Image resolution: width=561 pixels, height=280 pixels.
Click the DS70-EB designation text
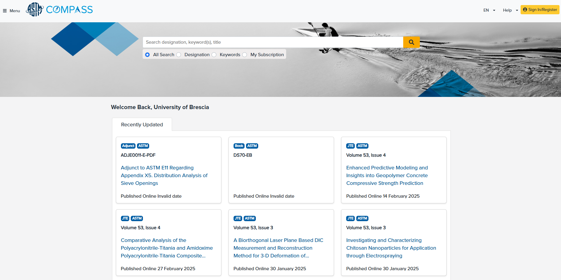[x=243, y=155]
